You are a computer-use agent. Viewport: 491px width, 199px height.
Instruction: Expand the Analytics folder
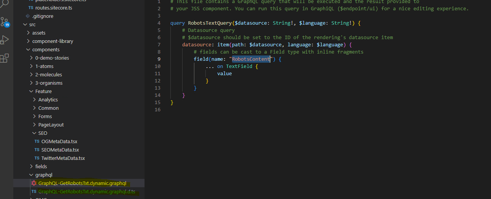(34, 99)
